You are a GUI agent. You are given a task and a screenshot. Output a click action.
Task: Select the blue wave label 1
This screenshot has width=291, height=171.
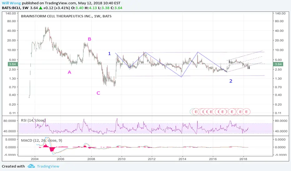(x=109, y=53)
